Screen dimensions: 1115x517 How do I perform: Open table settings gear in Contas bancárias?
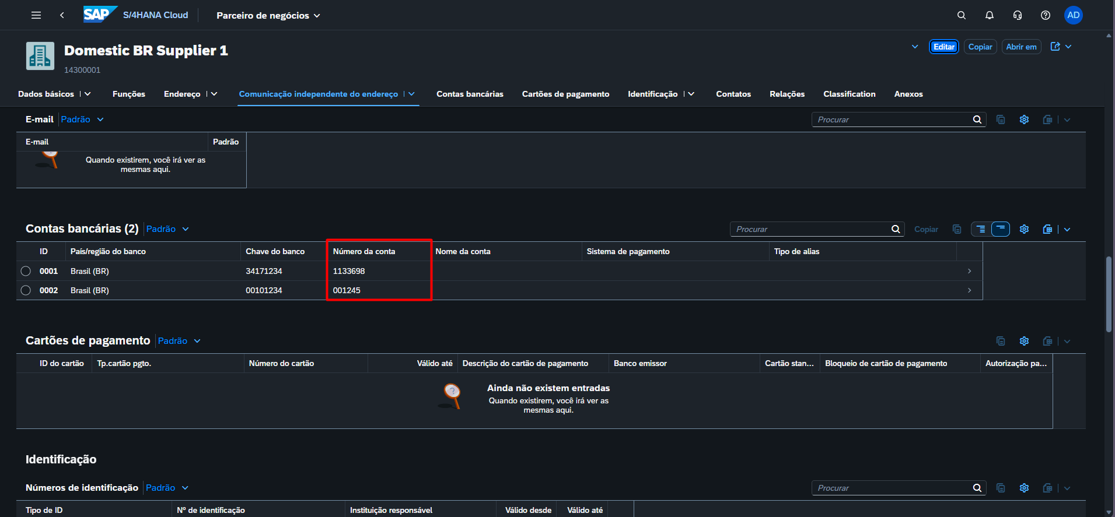(x=1024, y=229)
